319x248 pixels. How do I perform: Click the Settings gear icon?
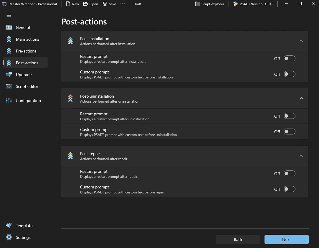[x=9, y=237]
